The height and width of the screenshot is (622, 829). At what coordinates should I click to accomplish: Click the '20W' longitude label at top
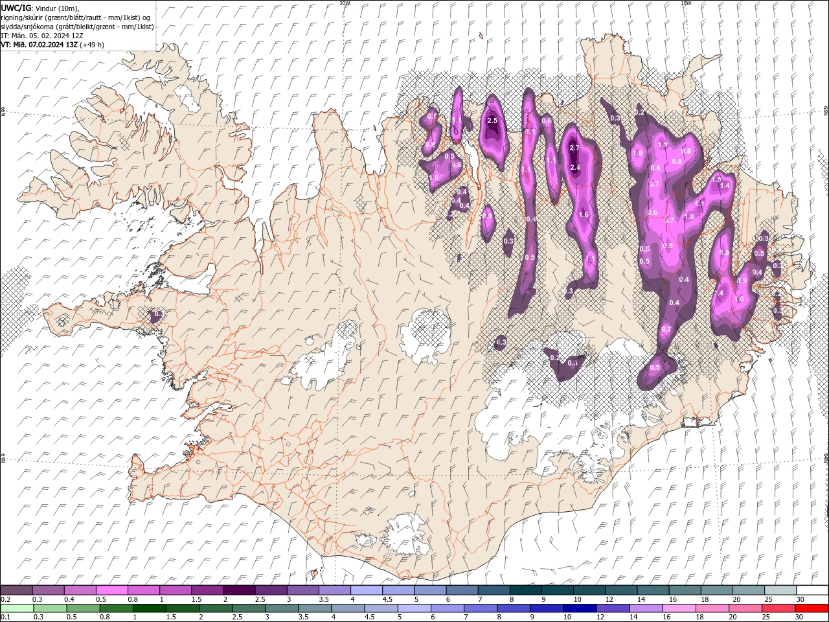click(x=345, y=3)
